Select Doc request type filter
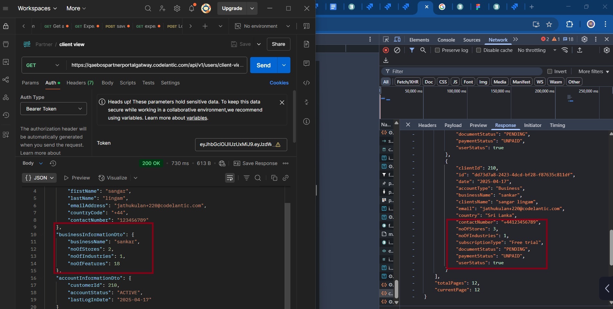Screen dimensions: 613x309 tap(429, 82)
